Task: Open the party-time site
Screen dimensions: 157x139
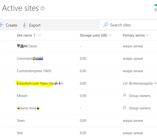Action: coord(28,108)
